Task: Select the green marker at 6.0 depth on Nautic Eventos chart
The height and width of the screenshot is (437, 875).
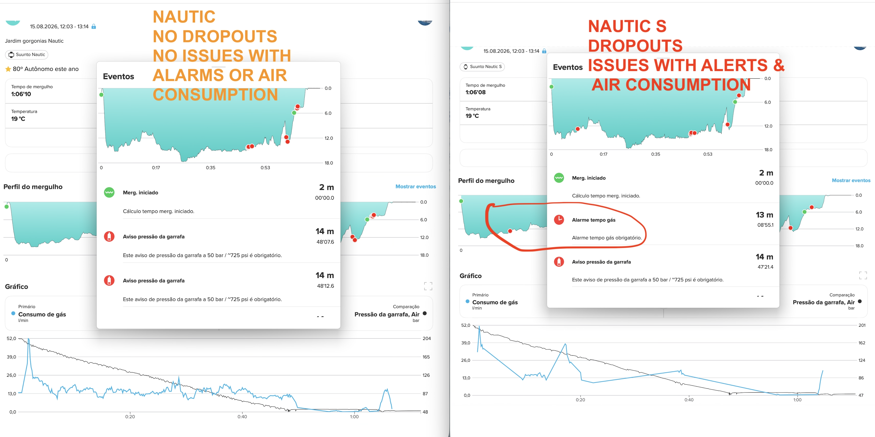Action: pyautogui.click(x=294, y=113)
